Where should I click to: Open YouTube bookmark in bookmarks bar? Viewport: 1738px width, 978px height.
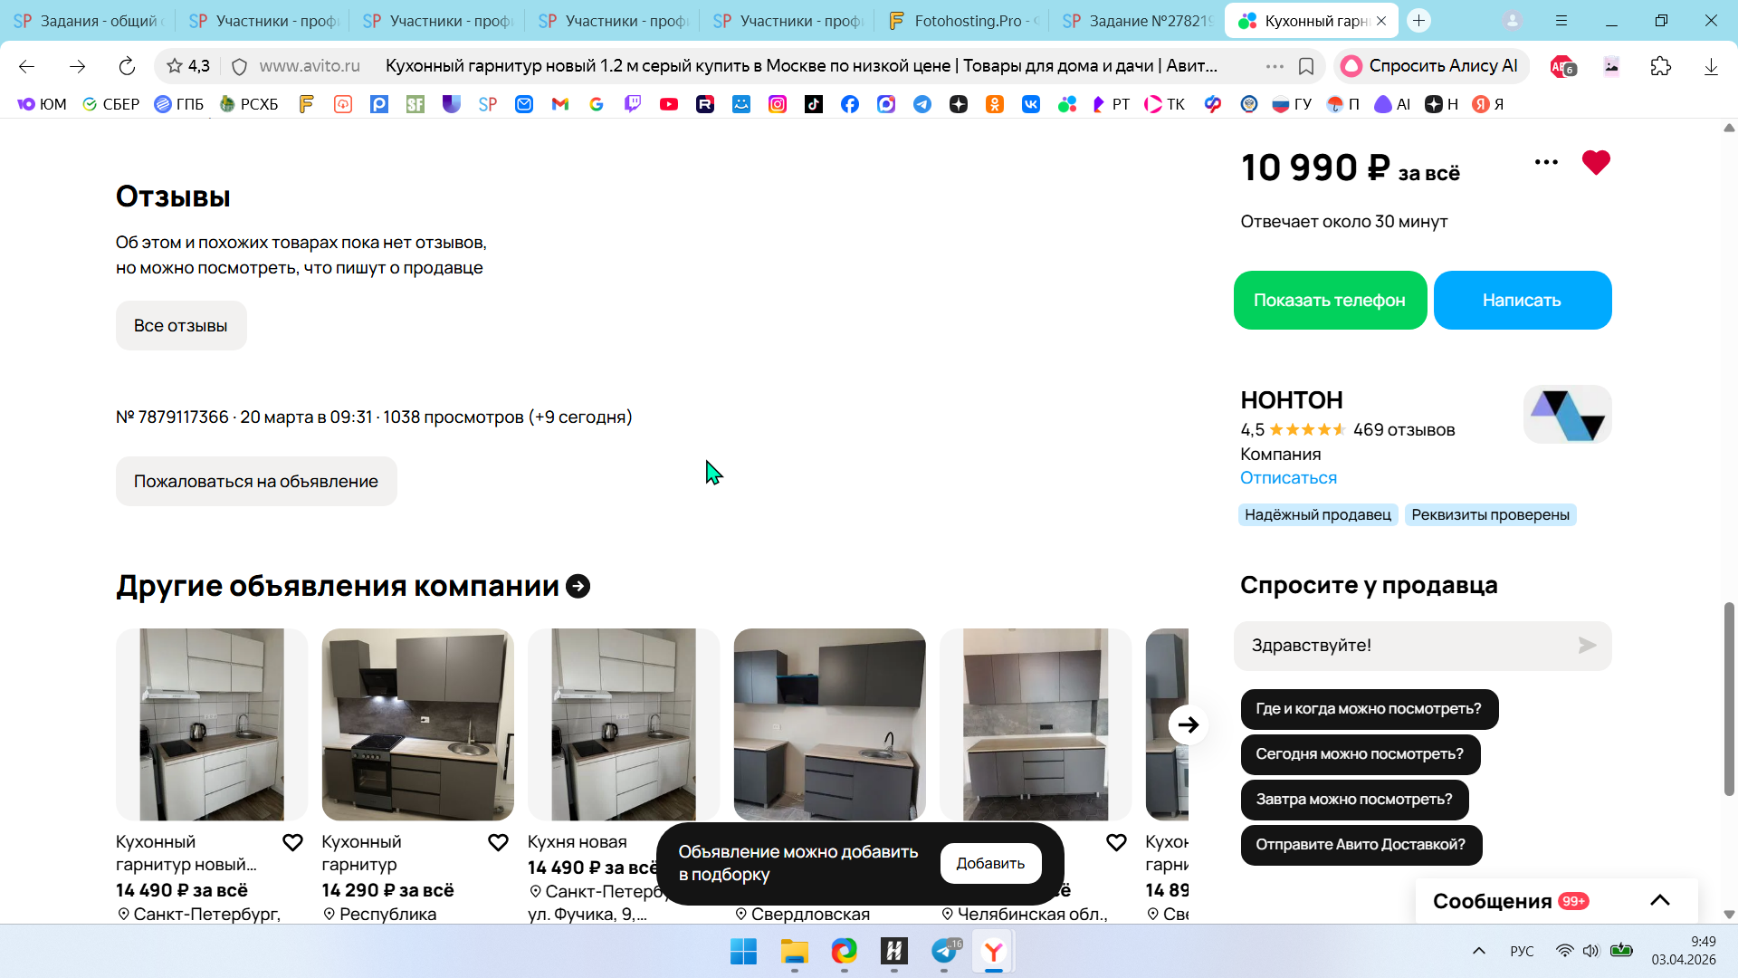click(669, 104)
